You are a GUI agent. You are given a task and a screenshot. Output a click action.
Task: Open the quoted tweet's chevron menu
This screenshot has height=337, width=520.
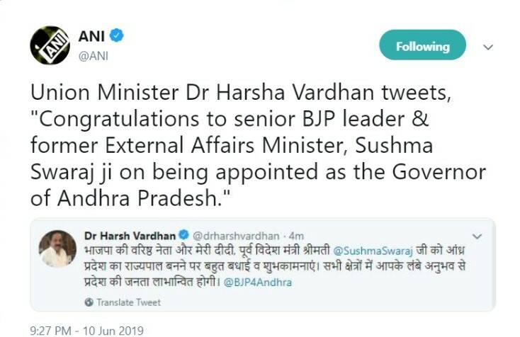point(477,236)
